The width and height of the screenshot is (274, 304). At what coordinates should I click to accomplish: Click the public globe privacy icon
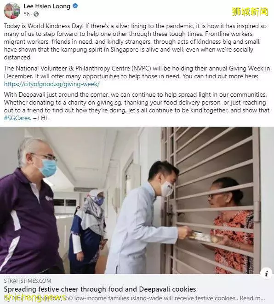coord(36,14)
